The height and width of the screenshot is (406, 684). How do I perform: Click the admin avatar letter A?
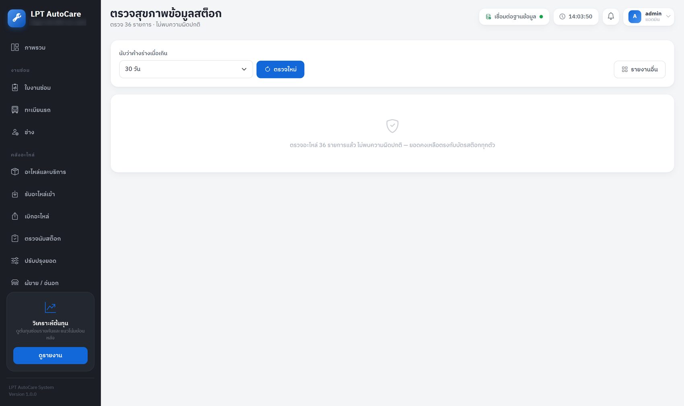635,16
